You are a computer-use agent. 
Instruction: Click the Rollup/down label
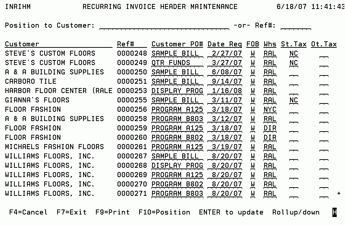(296, 212)
